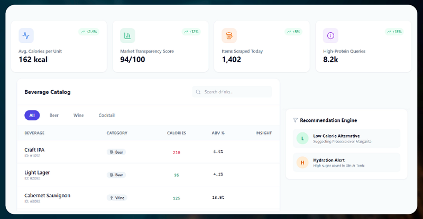Viewport: 423px width, 219px height.
Task: Click the info circle icon on High-Protein Queries card
Action: coord(330,35)
